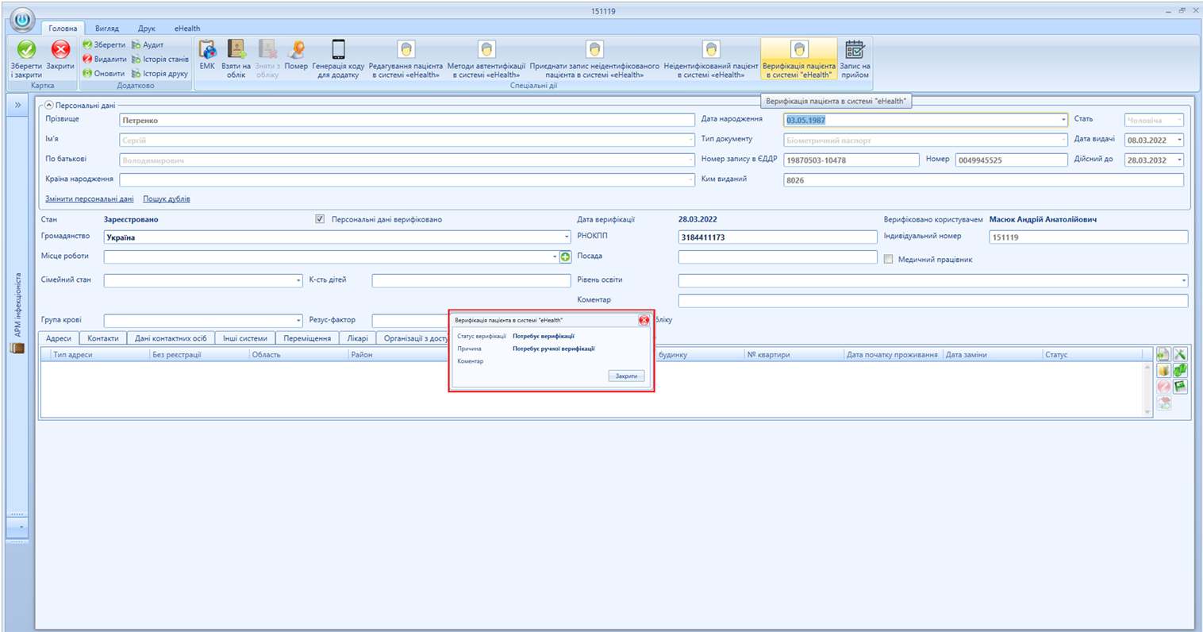
Task: Click the wrench tools icon beside address table
Action: pos(1180,355)
